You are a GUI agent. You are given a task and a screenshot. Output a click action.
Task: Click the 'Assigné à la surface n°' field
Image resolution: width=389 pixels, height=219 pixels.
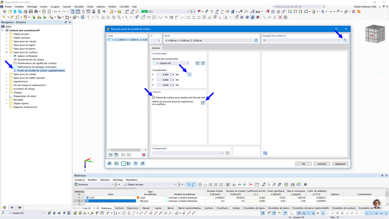tap(302, 40)
